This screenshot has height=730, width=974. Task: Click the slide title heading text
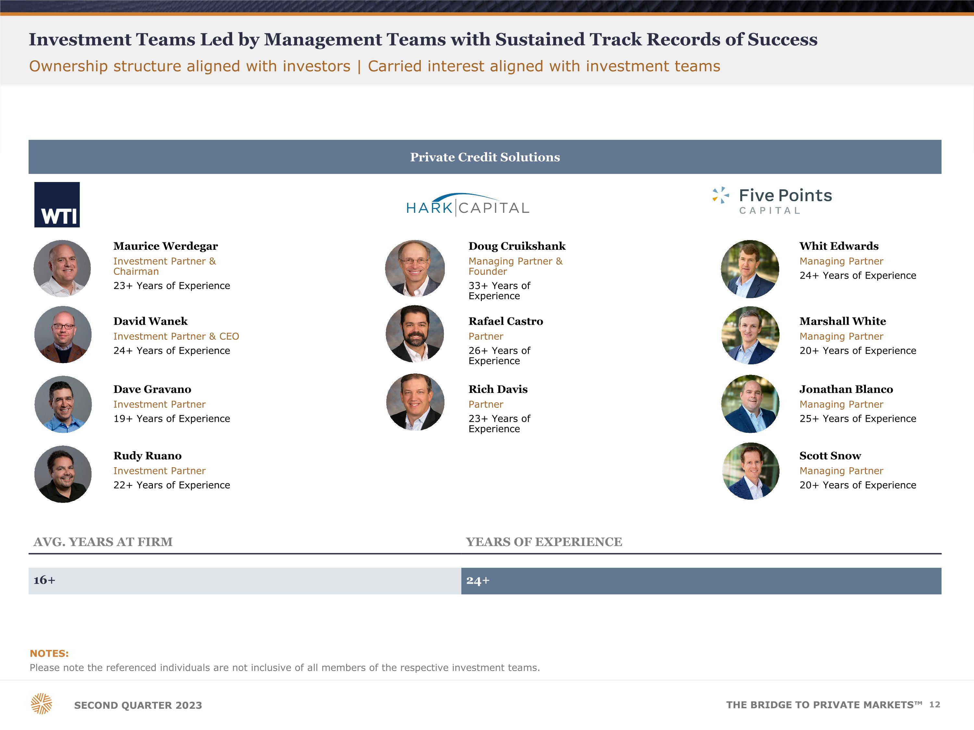coord(423,40)
